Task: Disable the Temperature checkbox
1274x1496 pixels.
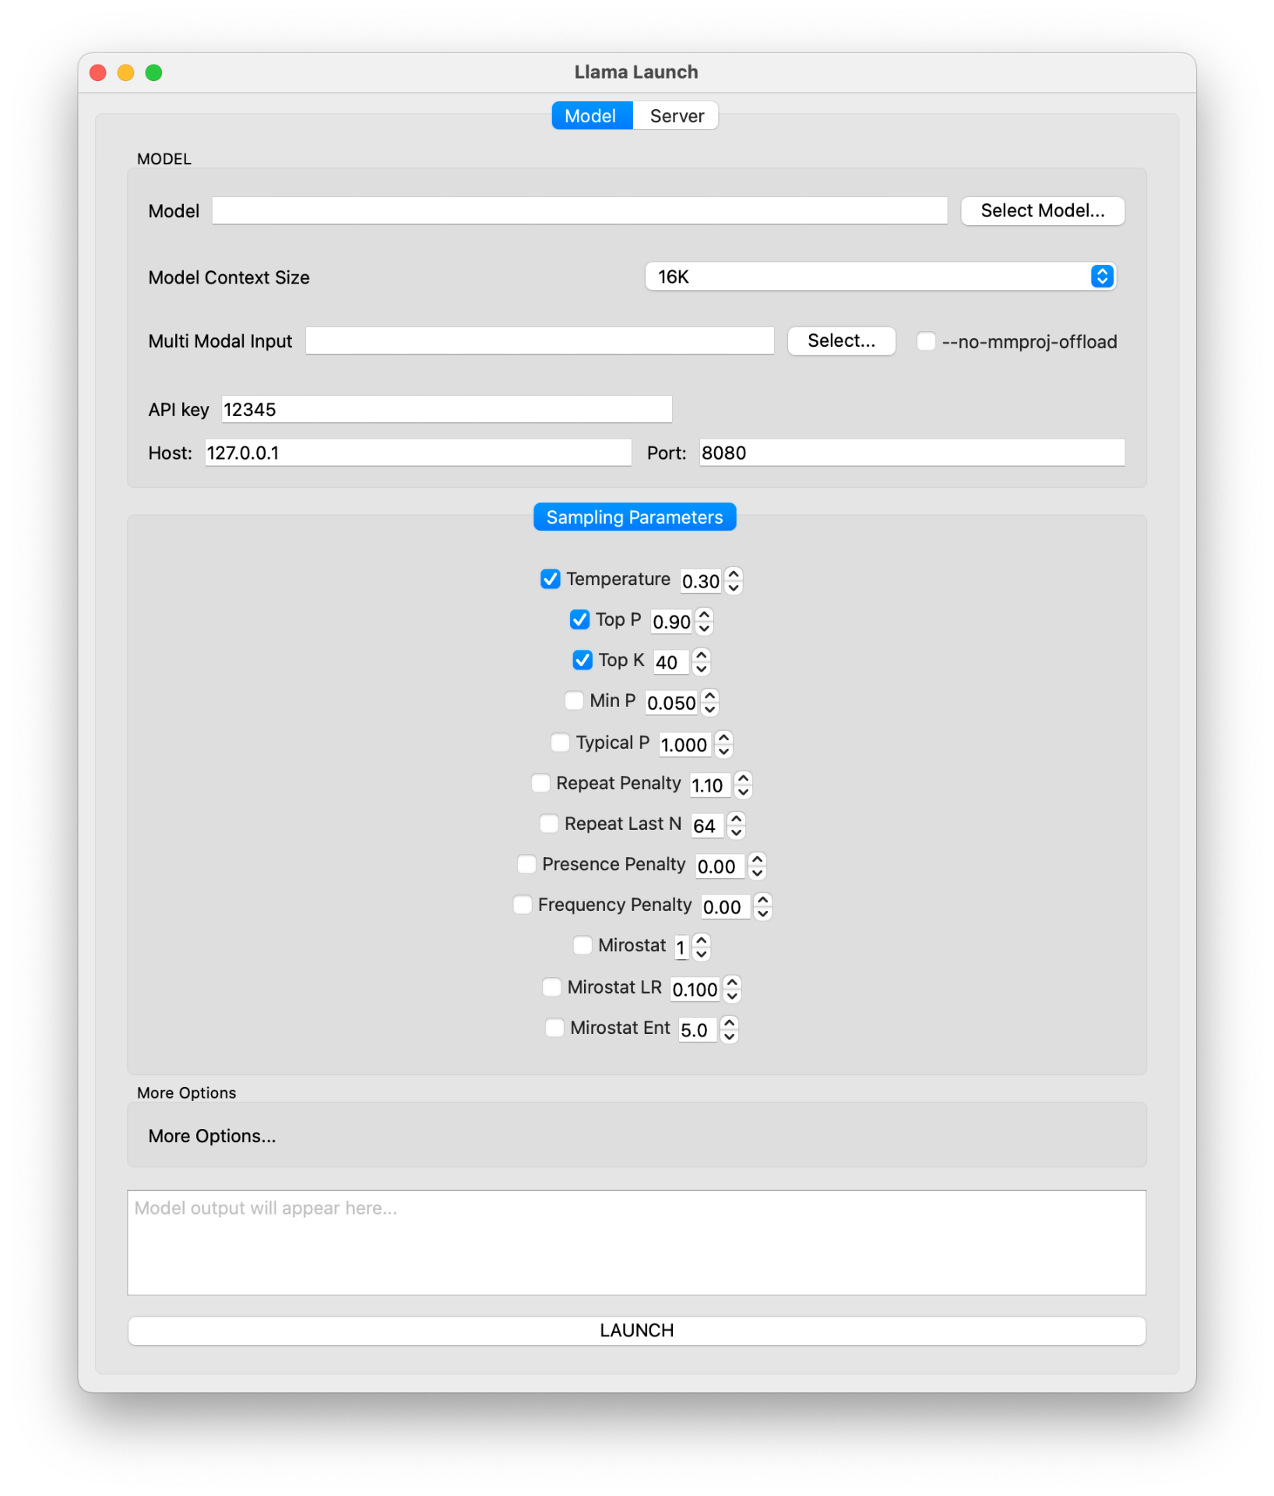Action: click(551, 579)
